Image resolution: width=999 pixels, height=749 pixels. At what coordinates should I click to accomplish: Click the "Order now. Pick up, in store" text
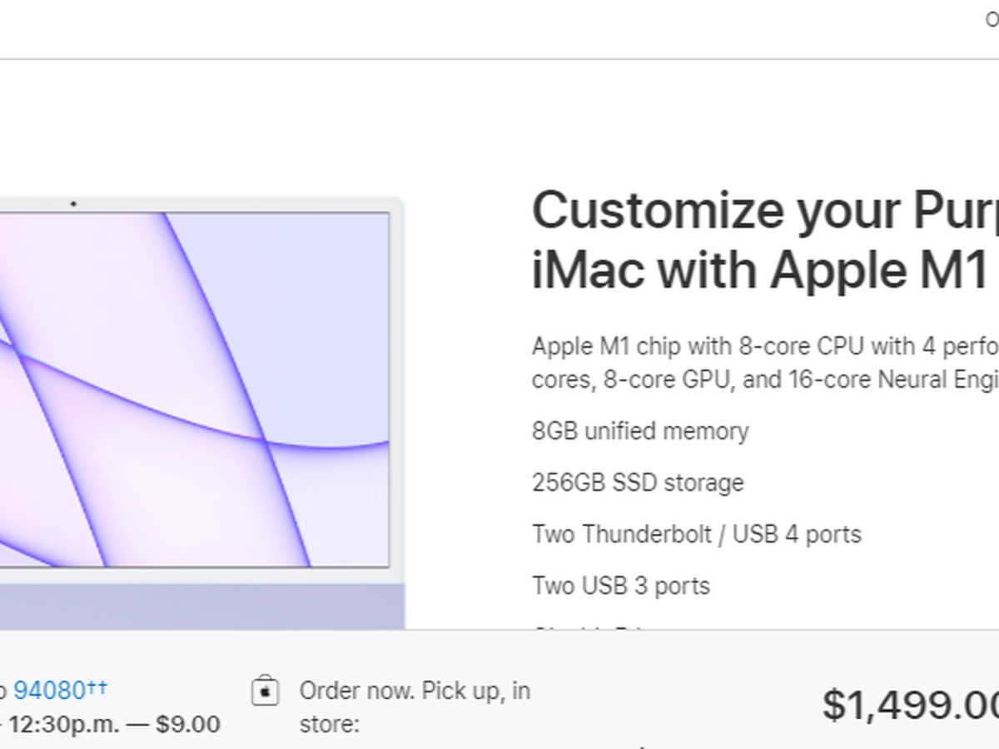(x=414, y=707)
